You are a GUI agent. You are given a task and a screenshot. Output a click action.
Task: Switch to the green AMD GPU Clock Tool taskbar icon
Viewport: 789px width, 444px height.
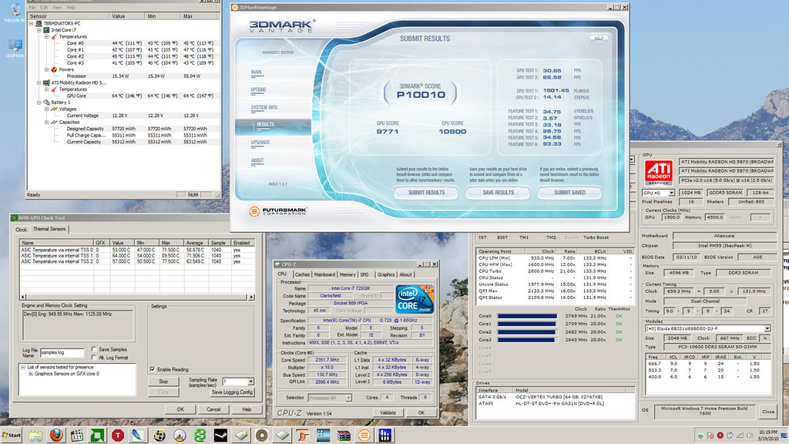pyautogui.click(x=97, y=436)
